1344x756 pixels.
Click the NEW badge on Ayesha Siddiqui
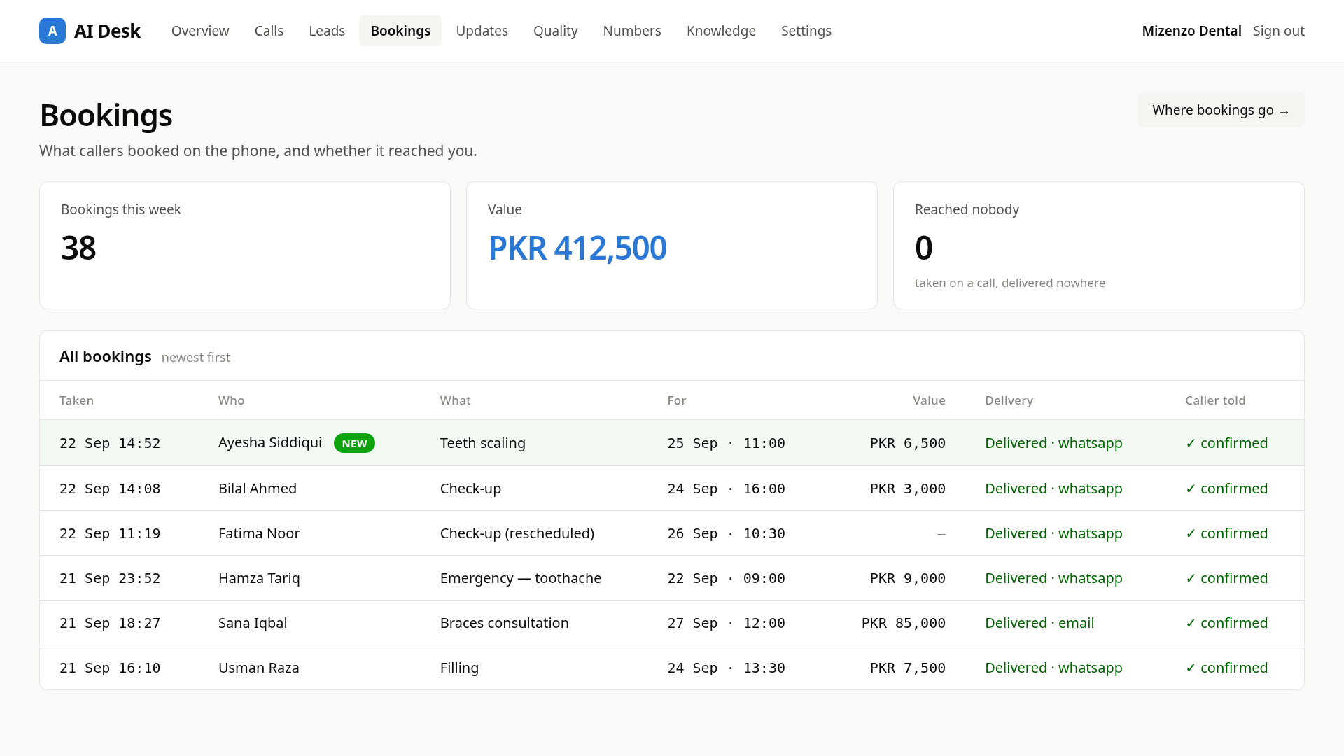point(354,443)
